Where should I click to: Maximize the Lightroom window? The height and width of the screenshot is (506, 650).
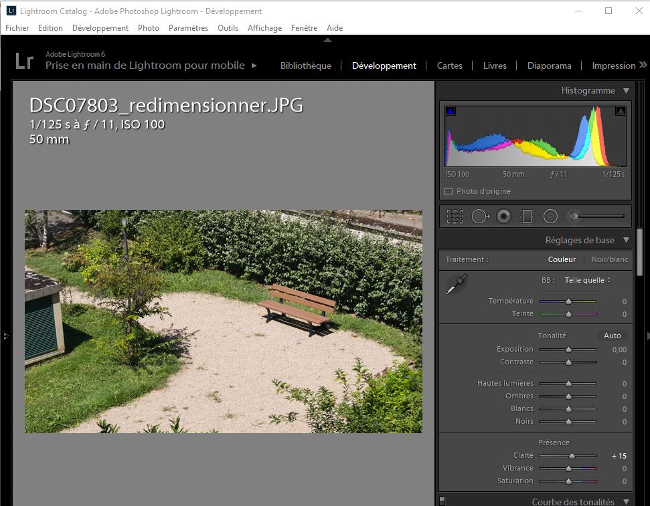tap(608, 11)
